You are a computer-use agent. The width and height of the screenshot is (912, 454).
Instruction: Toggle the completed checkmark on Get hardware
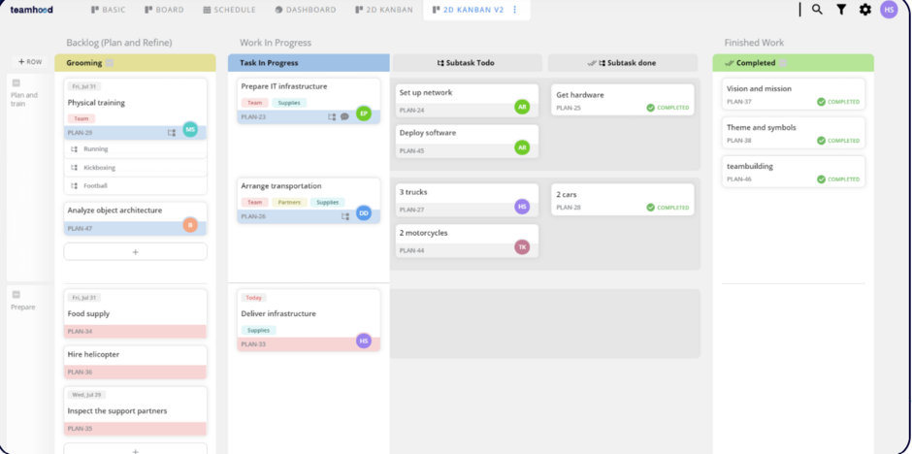pos(651,108)
